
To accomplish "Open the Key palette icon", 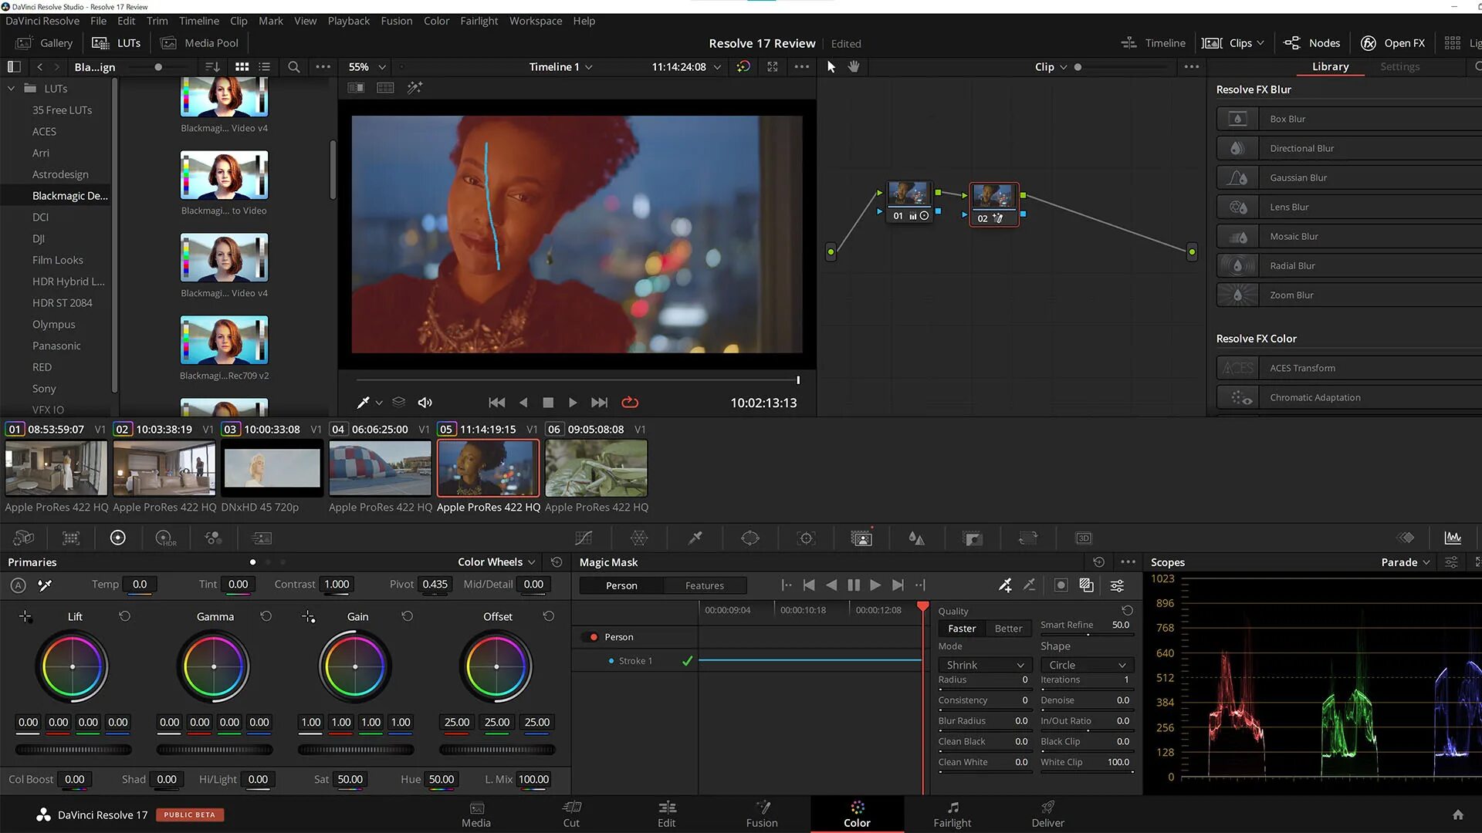I will (x=973, y=538).
